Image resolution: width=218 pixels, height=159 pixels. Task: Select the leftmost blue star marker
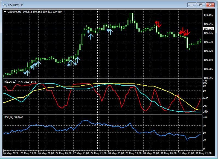pos(25,73)
